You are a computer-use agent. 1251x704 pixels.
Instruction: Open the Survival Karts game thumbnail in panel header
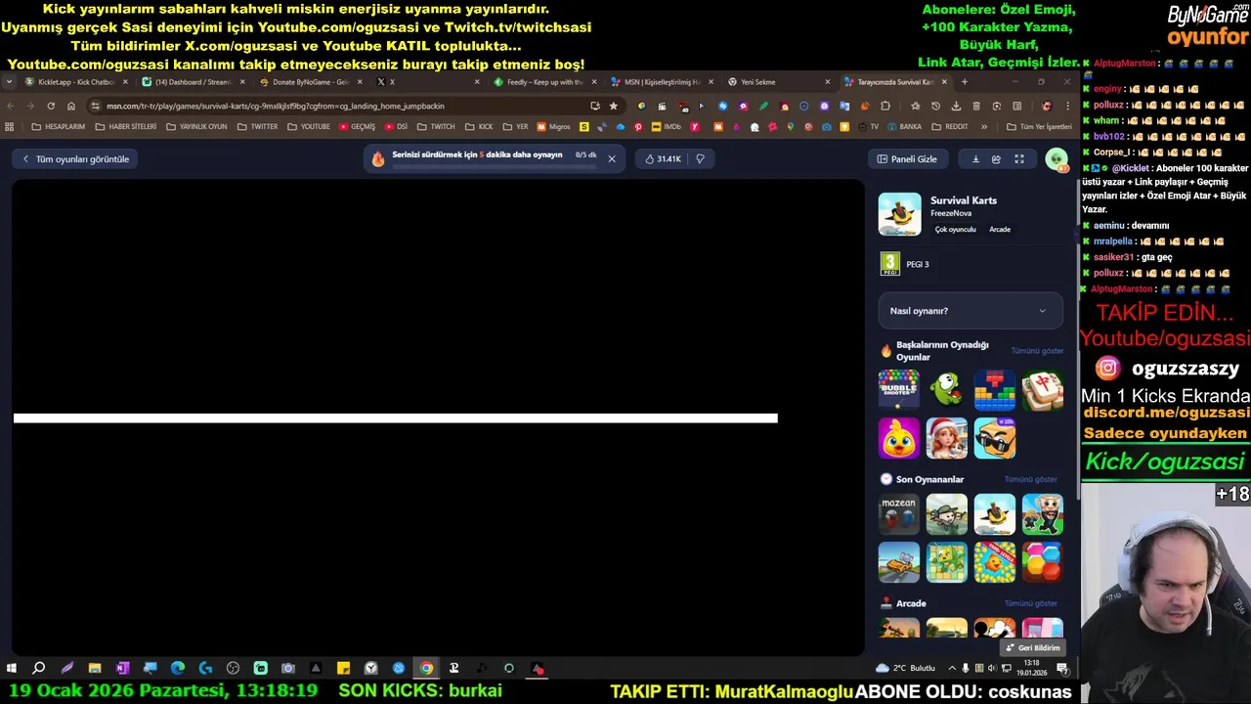899,214
